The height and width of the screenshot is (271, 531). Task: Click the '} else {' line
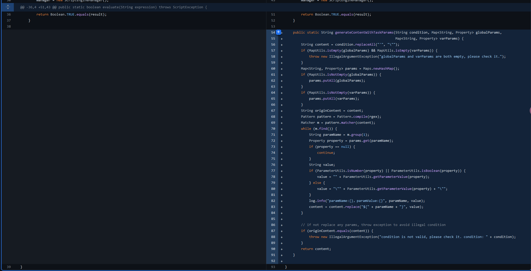[x=317, y=183]
